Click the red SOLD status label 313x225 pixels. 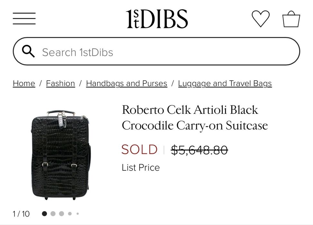139,149
